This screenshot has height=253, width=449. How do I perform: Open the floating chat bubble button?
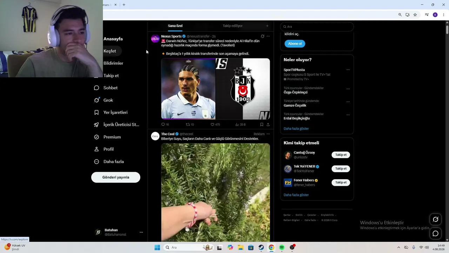[x=435, y=233]
